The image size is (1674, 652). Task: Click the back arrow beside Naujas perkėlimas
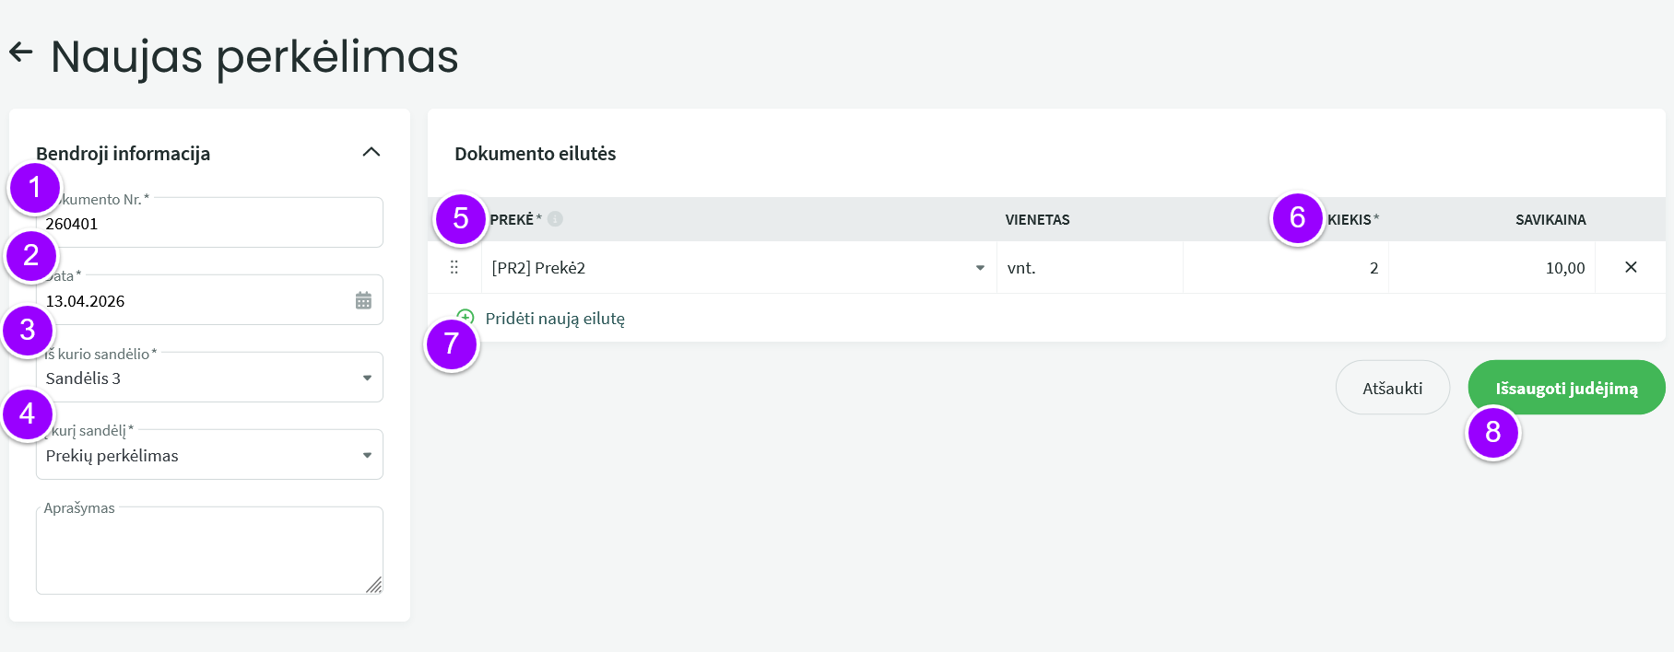pyautogui.click(x=20, y=52)
